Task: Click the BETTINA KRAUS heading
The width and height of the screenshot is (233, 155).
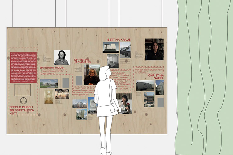Action: pyautogui.click(x=119, y=40)
